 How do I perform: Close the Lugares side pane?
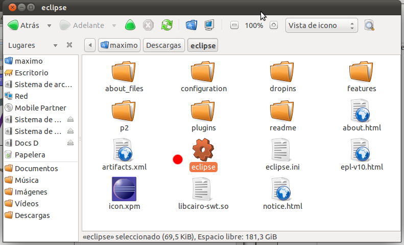coord(69,45)
